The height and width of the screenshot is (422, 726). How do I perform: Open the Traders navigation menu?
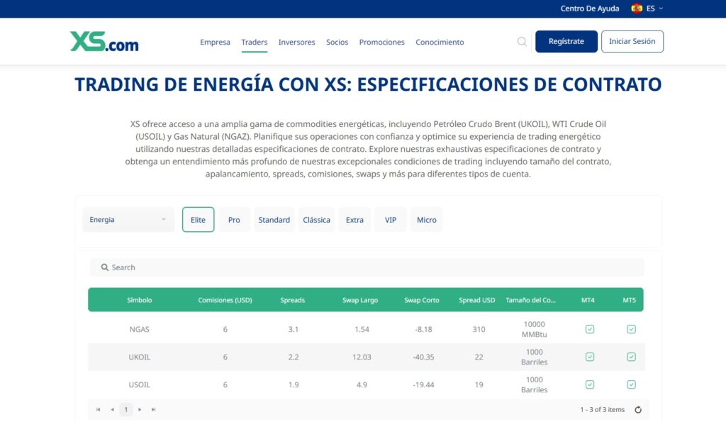(x=255, y=42)
